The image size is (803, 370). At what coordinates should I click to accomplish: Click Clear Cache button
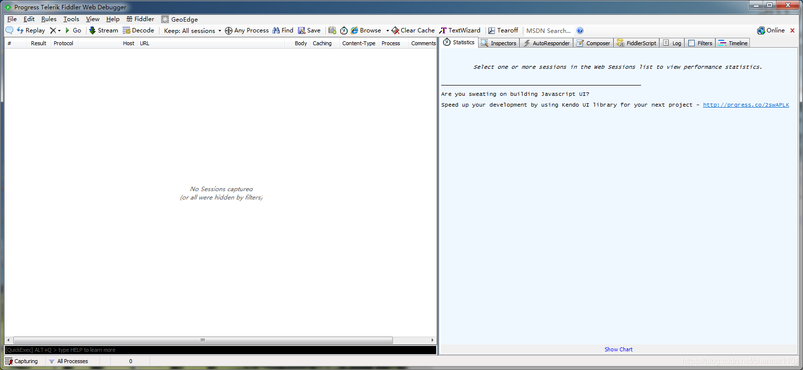point(413,30)
